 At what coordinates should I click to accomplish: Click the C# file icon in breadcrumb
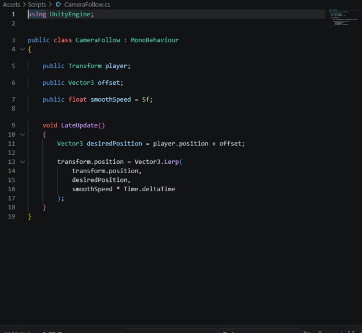pyautogui.click(x=59, y=5)
